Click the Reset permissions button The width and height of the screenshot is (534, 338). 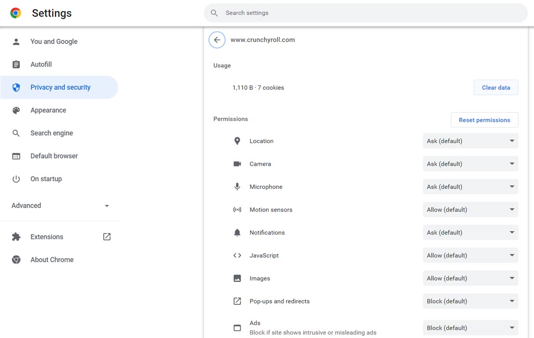click(484, 120)
